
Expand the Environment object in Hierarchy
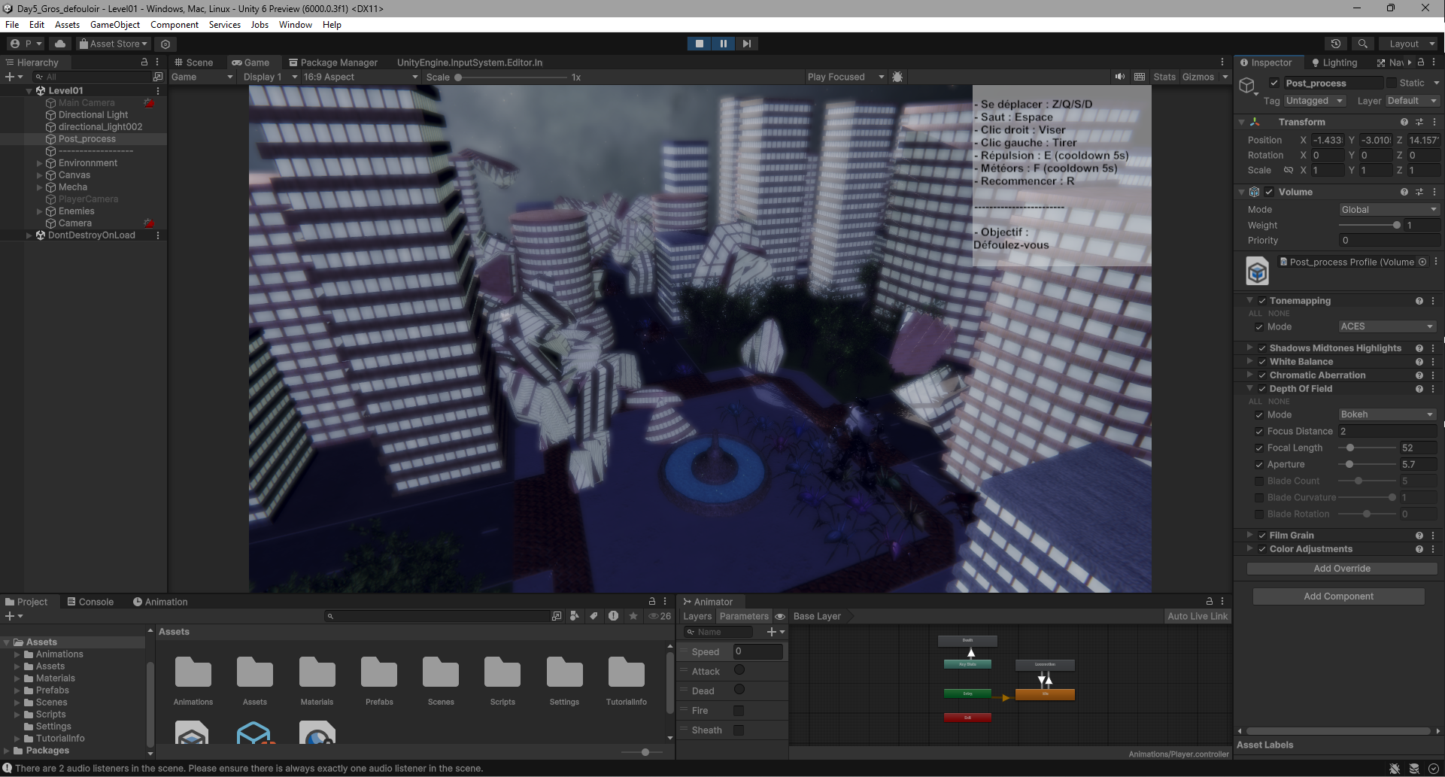click(x=40, y=163)
